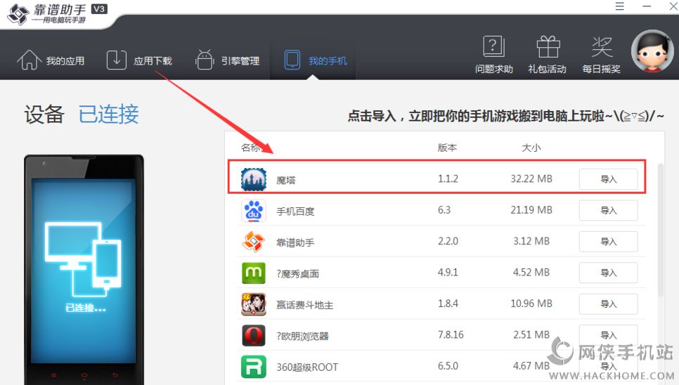Click the 靠谱助手 logo

point(57,14)
